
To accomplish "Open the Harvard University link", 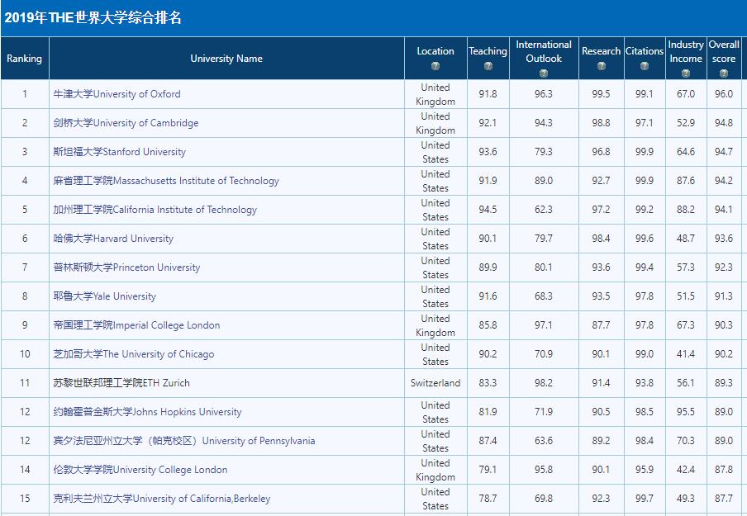I will [113, 239].
